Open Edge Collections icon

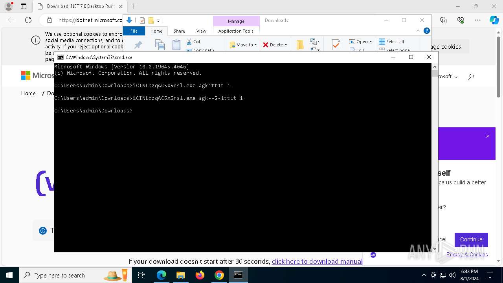(443, 20)
